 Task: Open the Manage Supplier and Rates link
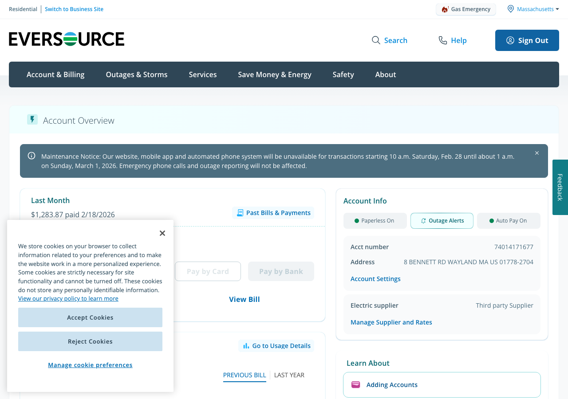[391, 322]
